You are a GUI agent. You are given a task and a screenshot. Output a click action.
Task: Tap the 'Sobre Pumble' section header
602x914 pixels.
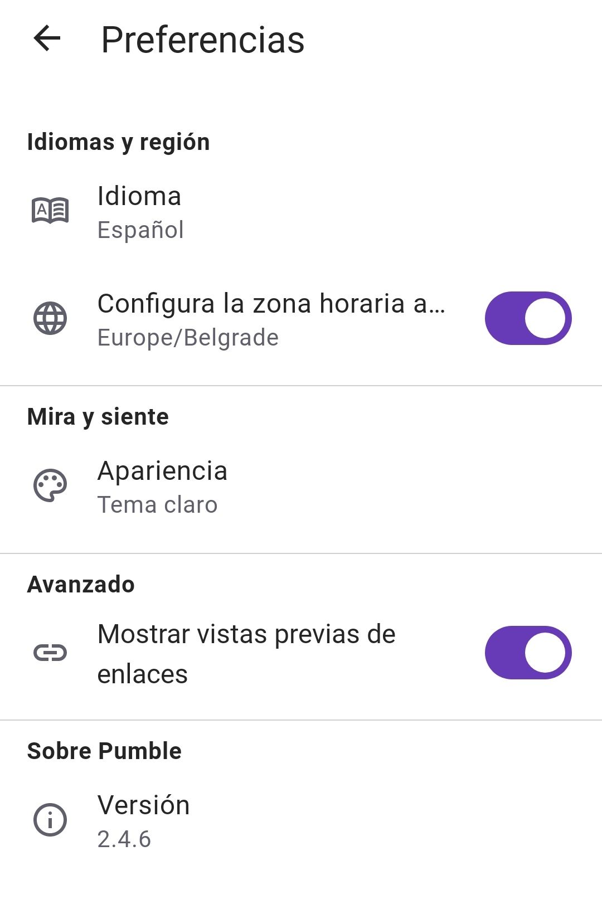104,751
